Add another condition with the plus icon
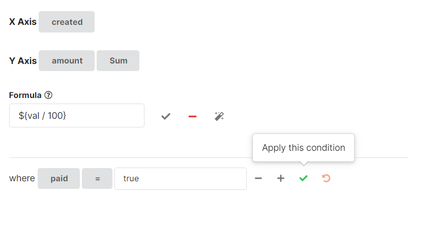Image resolution: width=434 pixels, height=229 pixels. click(x=280, y=179)
